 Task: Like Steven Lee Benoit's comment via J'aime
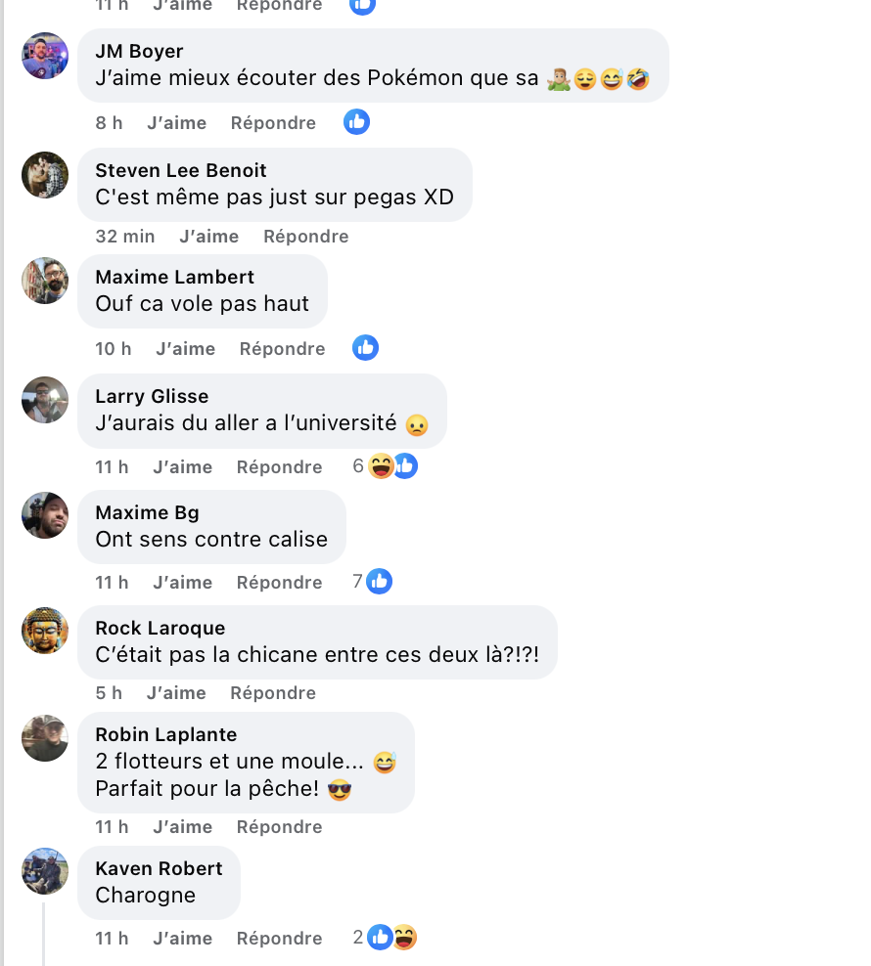click(209, 237)
